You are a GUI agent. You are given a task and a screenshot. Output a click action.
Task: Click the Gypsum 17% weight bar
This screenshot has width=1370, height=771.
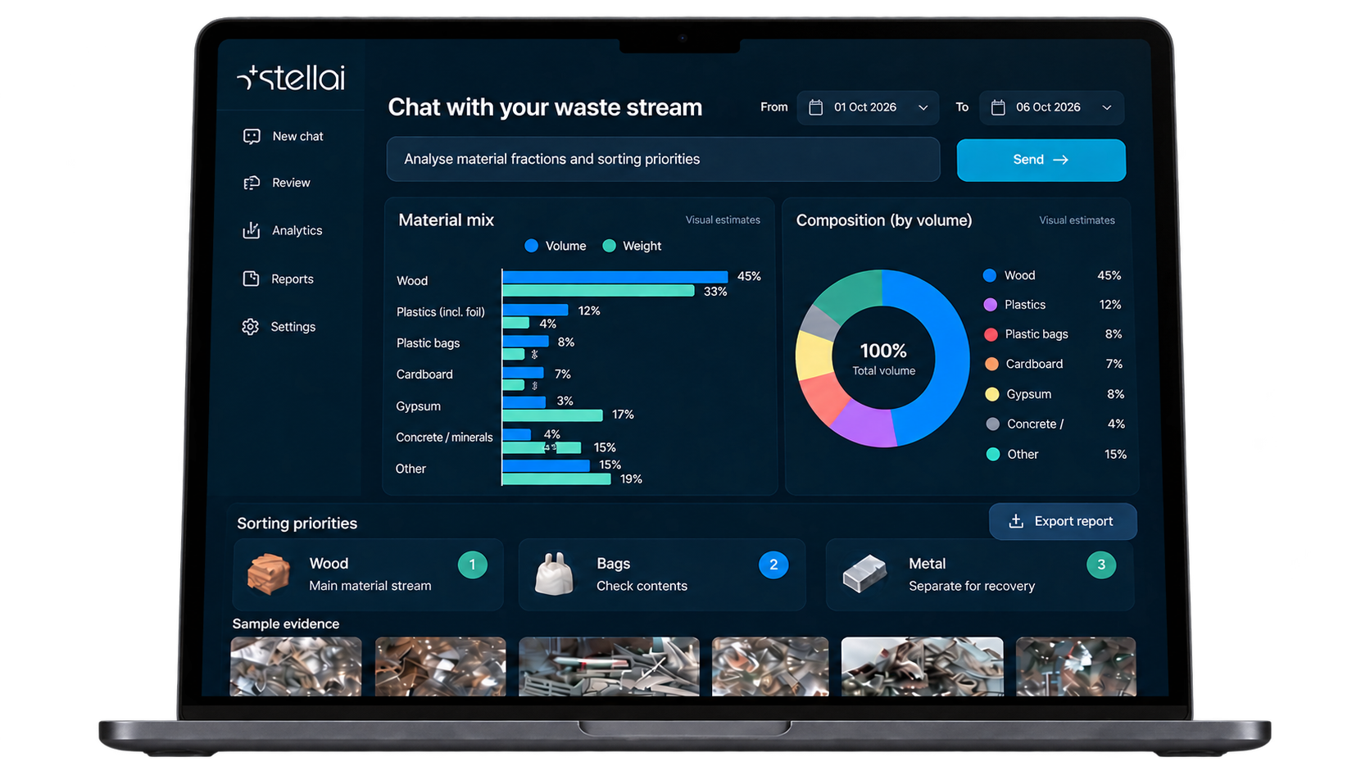552,415
